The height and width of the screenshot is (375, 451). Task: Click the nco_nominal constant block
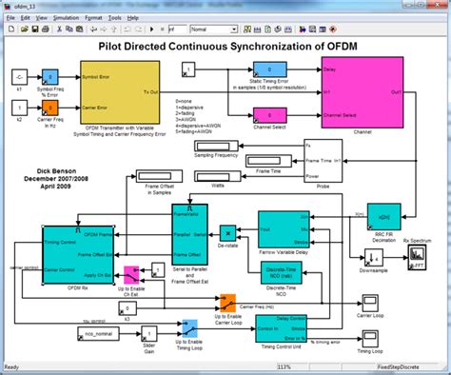pyautogui.click(x=98, y=334)
